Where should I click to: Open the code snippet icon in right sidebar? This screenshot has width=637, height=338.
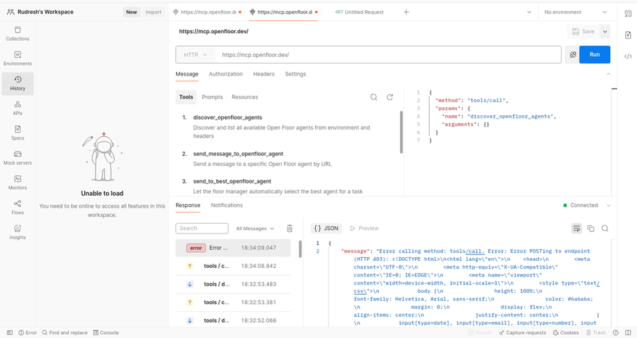pos(628,56)
